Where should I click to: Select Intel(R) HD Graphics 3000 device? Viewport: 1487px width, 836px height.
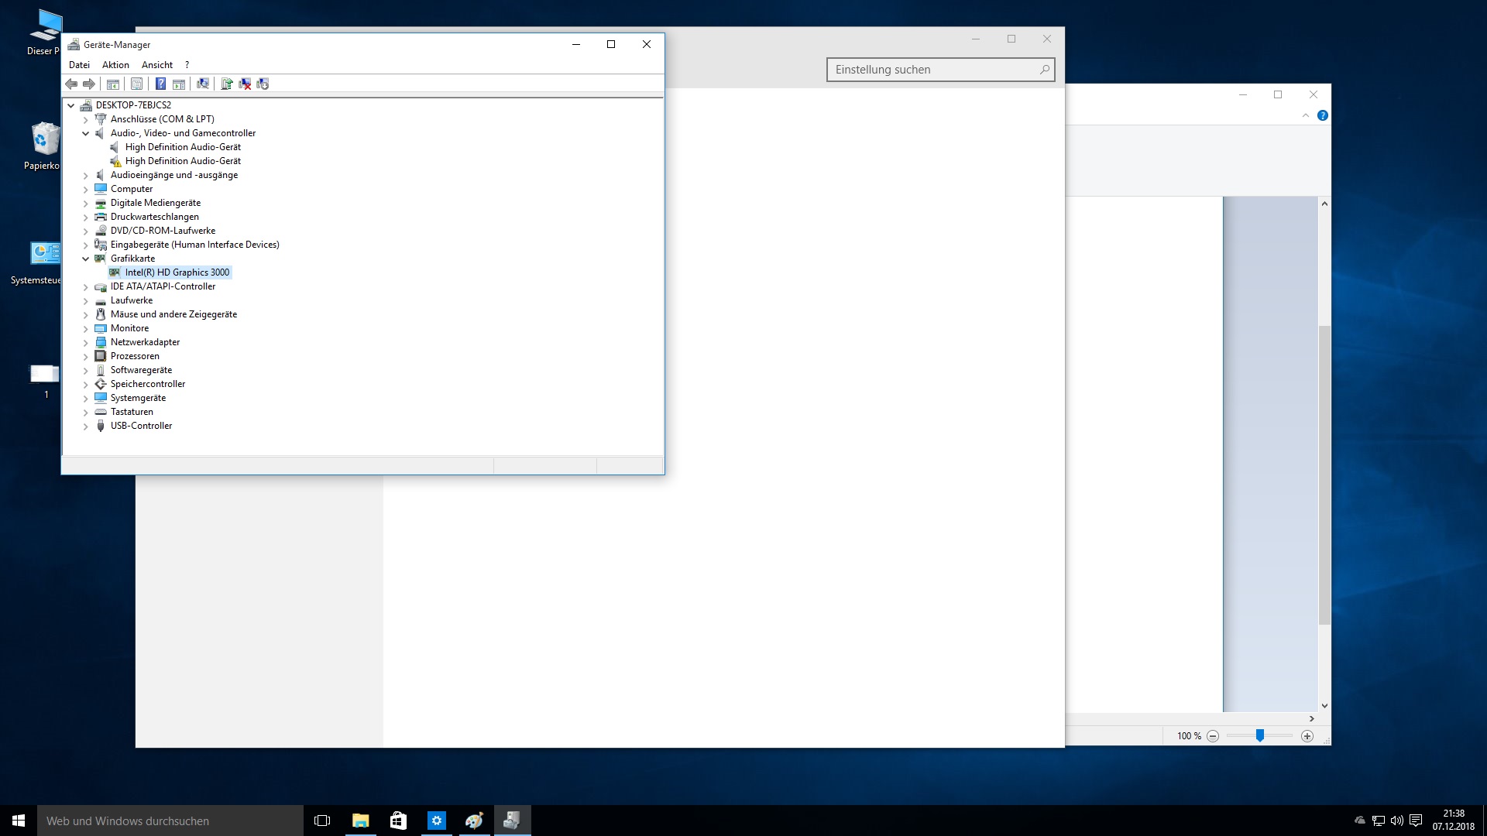(x=177, y=272)
